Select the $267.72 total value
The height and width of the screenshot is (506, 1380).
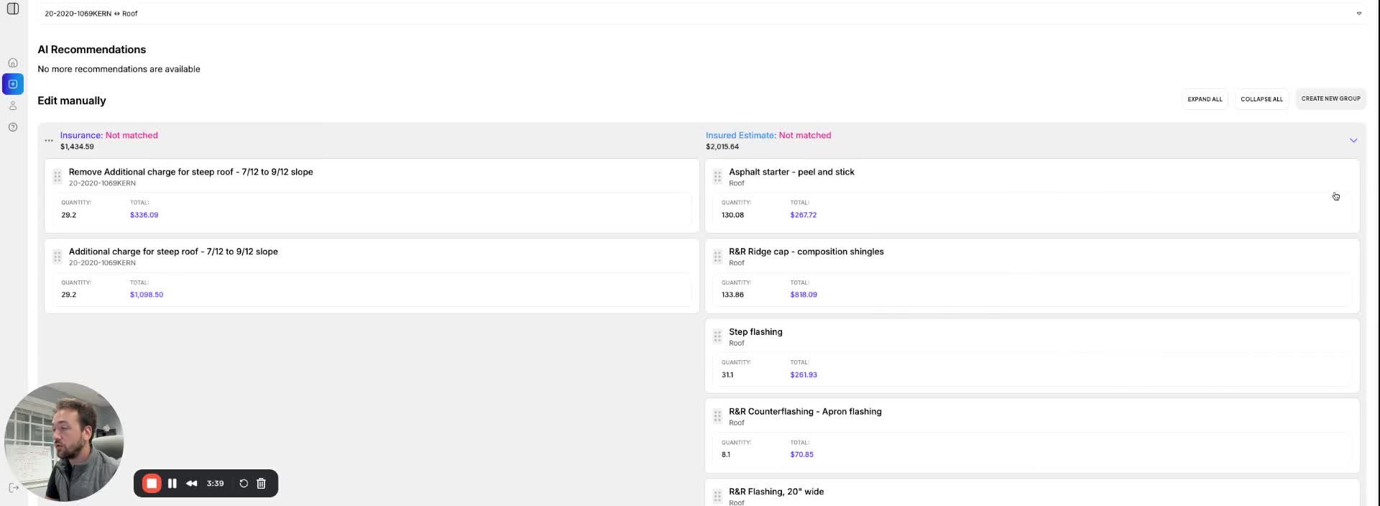tap(804, 215)
